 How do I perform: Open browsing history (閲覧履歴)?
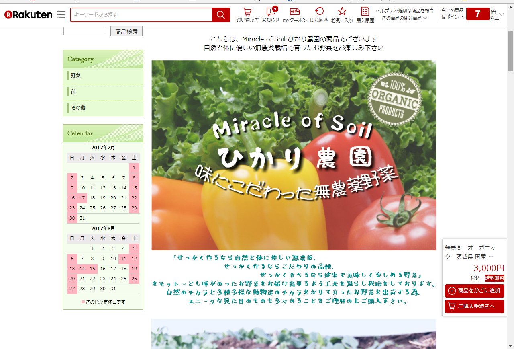pos(319,15)
